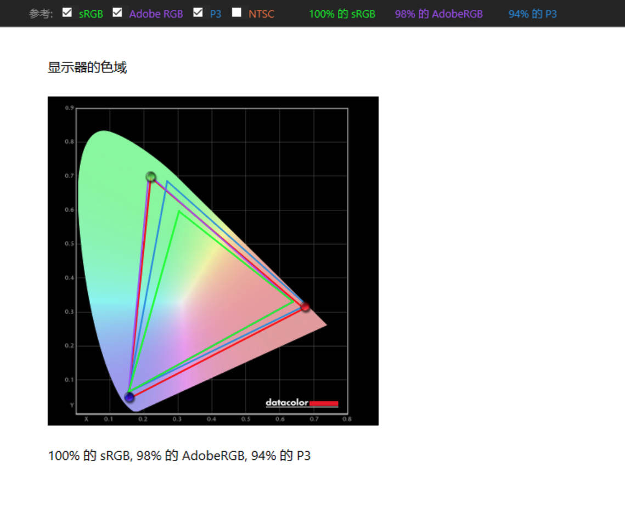This screenshot has height=507, width=625.
Task: Click the red bar beside datacolor logo
Action: tap(324, 403)
